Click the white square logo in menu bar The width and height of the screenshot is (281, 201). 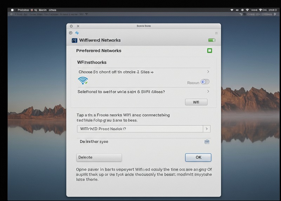click(12, 10)
